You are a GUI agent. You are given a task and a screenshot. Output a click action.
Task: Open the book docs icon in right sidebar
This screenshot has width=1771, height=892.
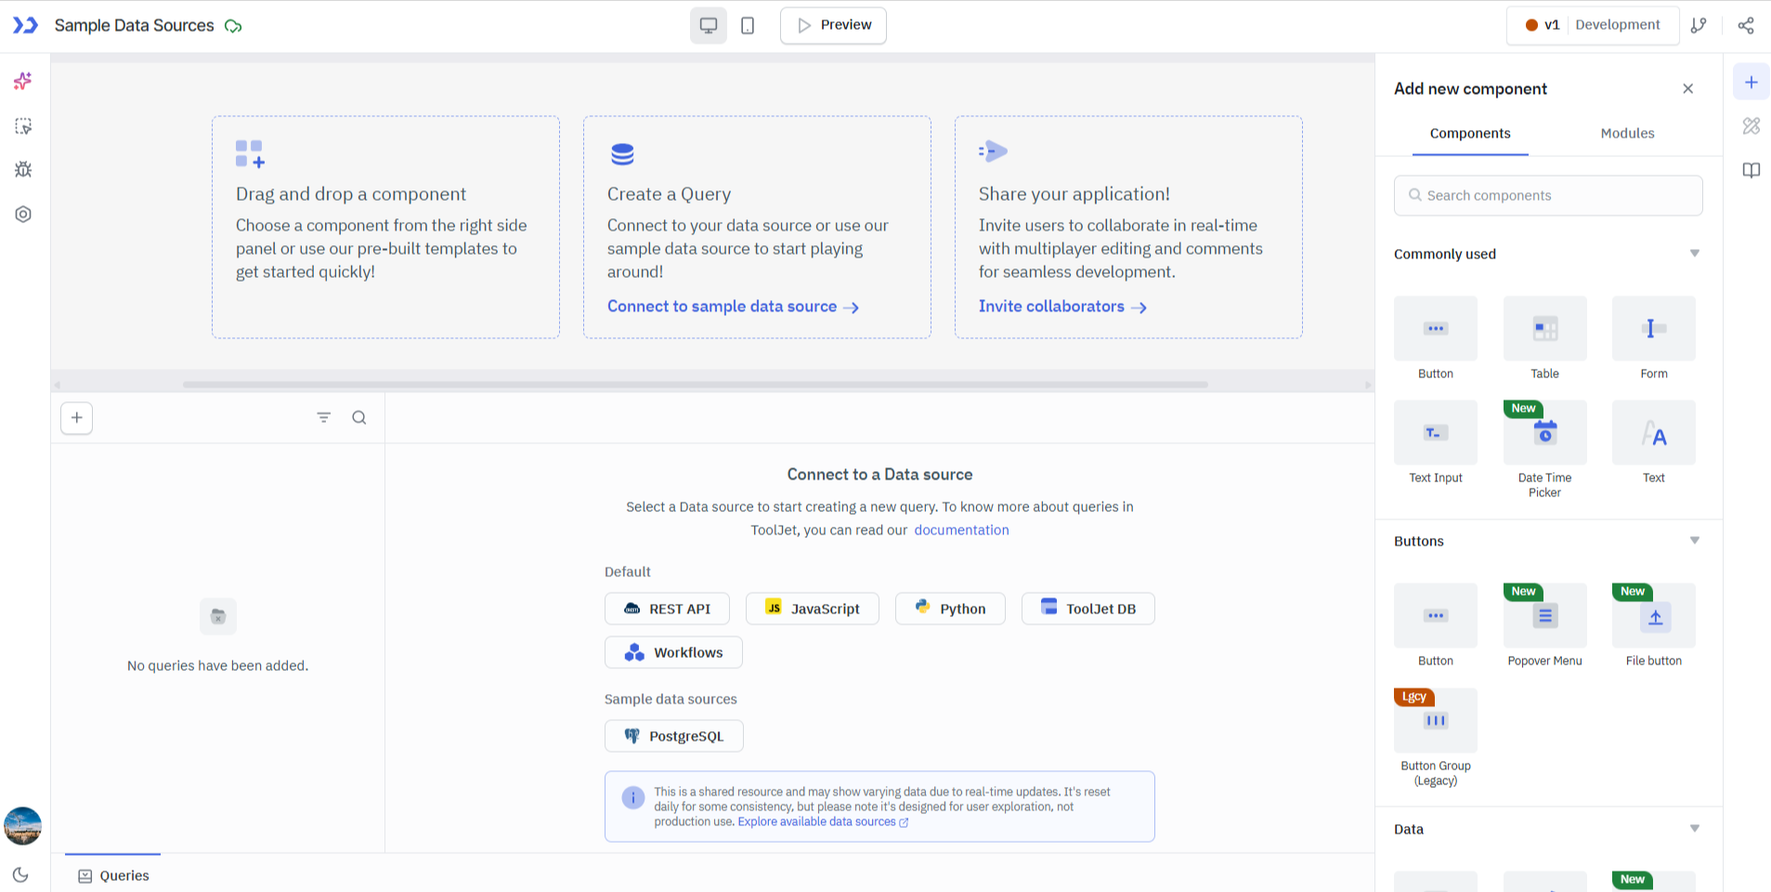pos(1751,170)
